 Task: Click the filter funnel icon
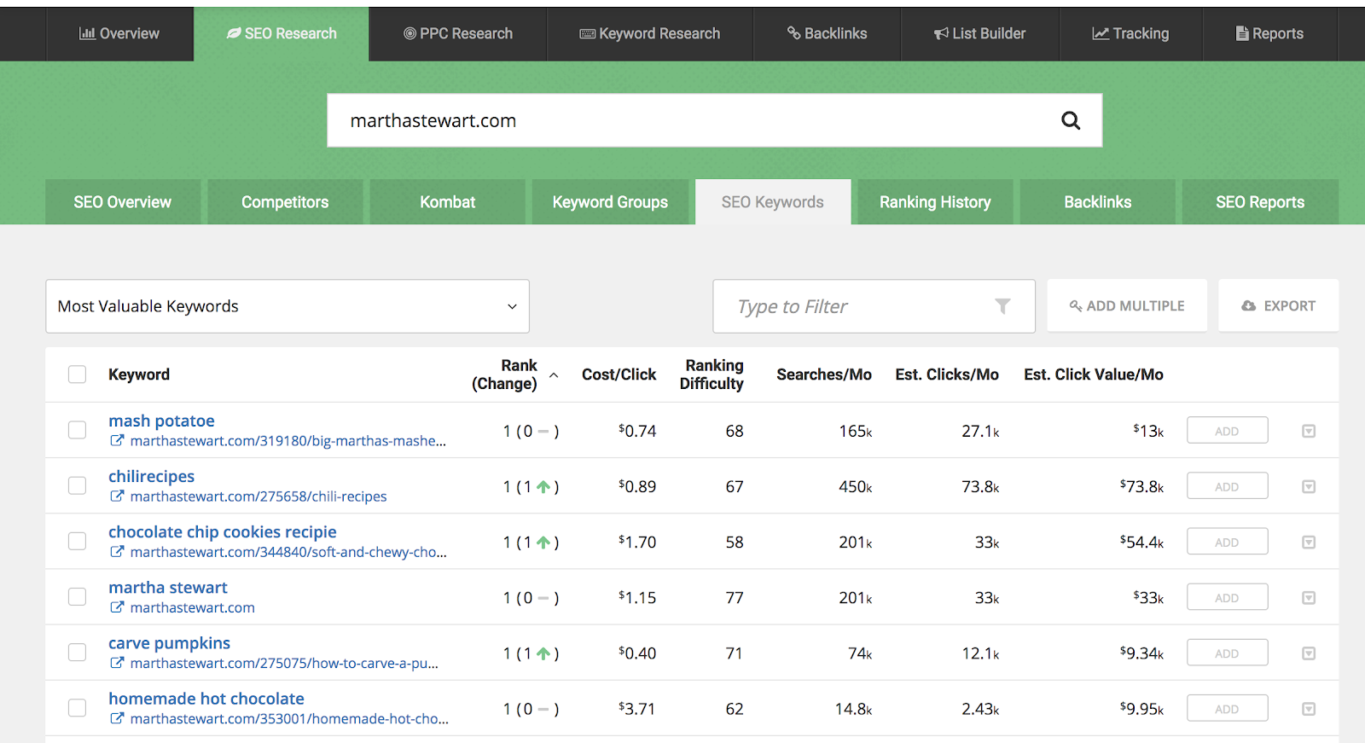point(1002,306)
